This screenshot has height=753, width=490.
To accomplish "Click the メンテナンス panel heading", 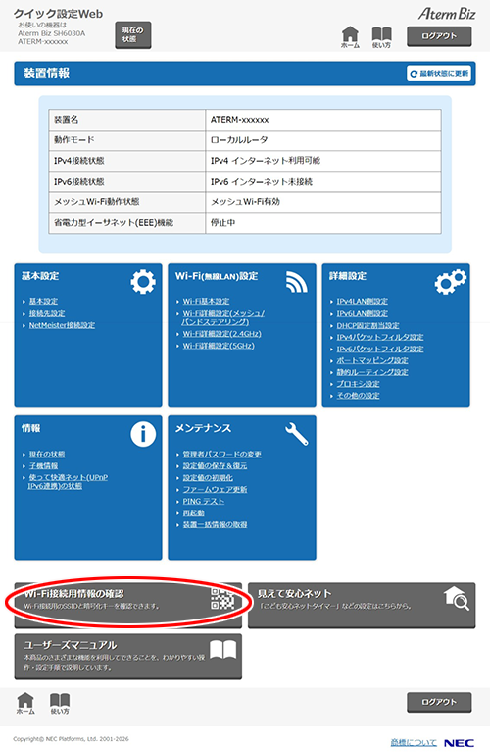I will [203, 428].
